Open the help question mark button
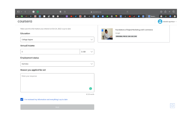 tap(172, 106)
